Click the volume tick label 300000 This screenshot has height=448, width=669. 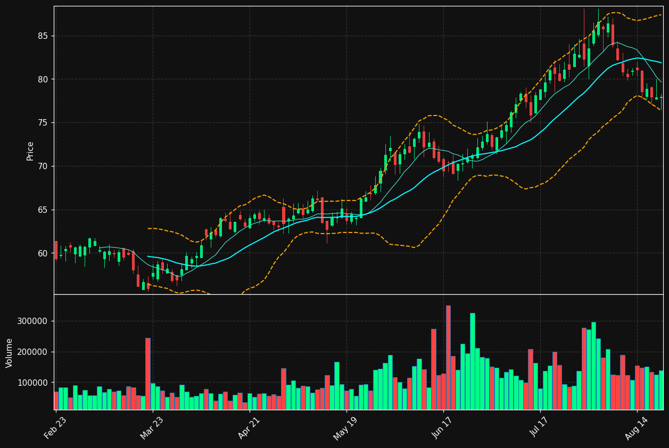pyautogui.click(x=32, y=321)
